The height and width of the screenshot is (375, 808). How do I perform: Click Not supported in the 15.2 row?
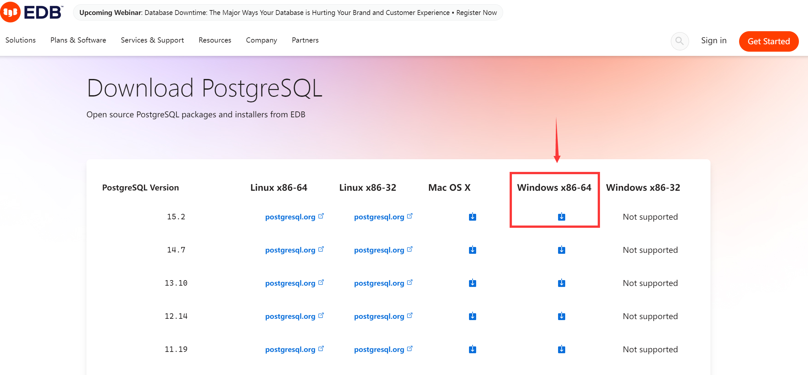(650, 217)
